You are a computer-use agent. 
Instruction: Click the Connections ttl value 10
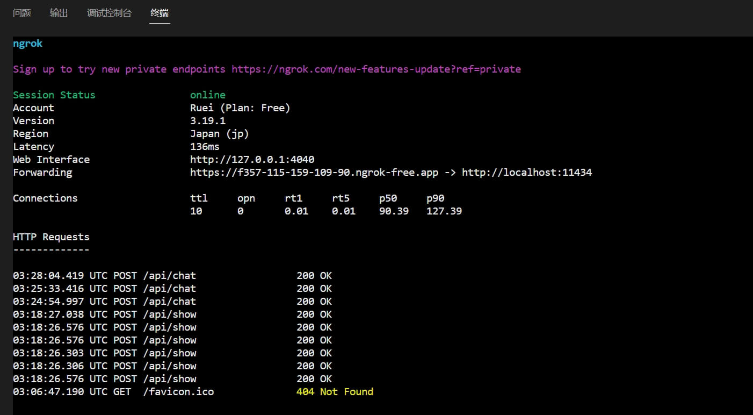tap(196, 211)
